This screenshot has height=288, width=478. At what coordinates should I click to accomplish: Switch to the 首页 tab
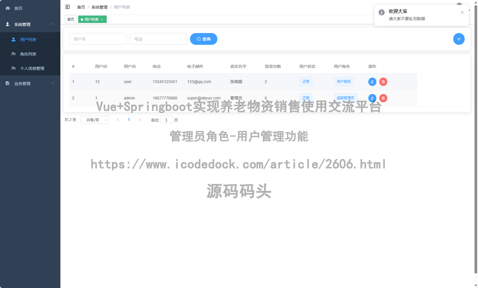(71, 19)
